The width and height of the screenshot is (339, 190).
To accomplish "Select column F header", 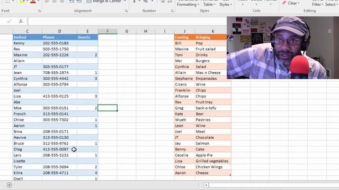I will [108, 31].
